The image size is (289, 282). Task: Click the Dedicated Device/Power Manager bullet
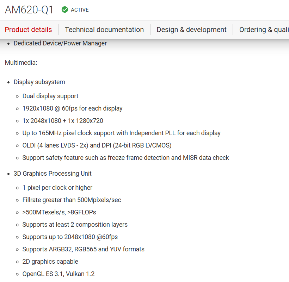pyautogui.click(x=60, y=43)
